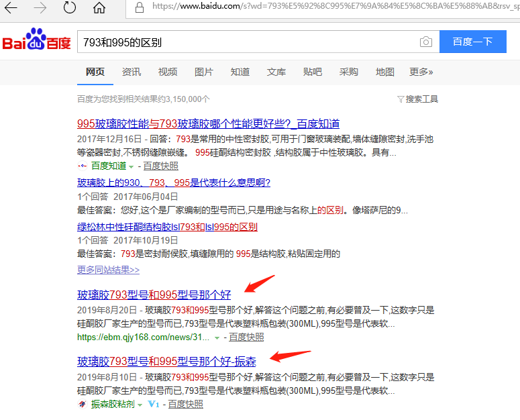Select the 网页 tab
Viewport: 520px width, 420px height.
click(x=95, y=72)
